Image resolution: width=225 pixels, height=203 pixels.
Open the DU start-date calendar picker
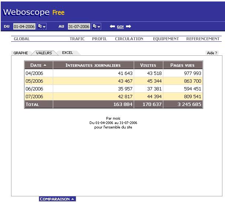point(42,26)
